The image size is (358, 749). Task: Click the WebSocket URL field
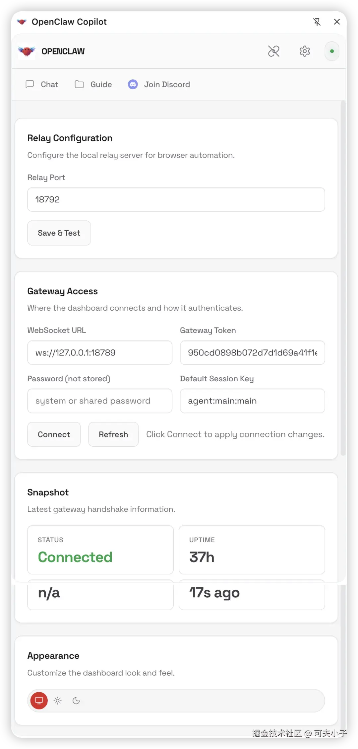tap(100, 353)
